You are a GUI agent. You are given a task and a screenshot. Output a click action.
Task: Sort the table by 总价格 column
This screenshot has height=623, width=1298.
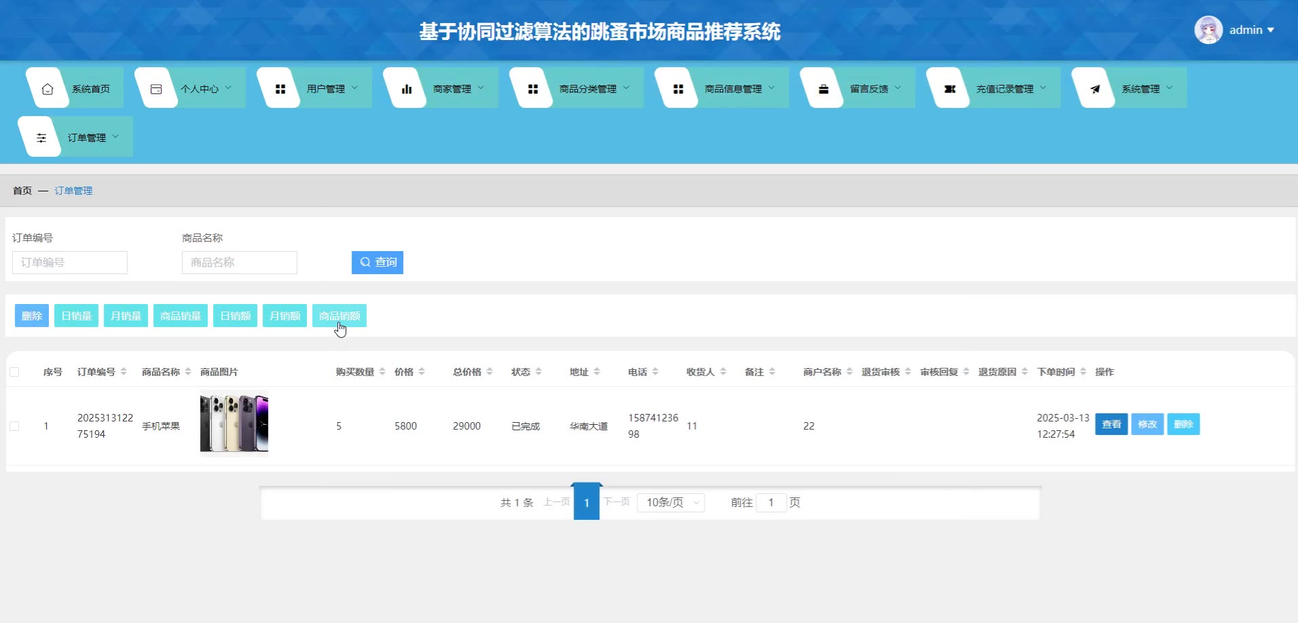pyautogui.click(x=489, y=372)
